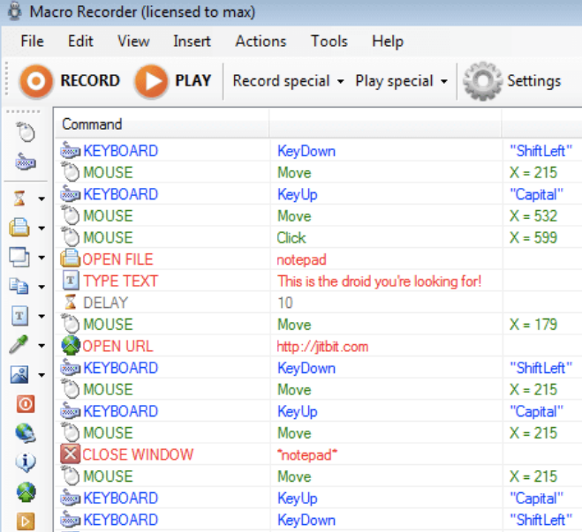Click the keyboard command icon in sidebar
This screenshot has height=532, width=582.
(x=26, y=161)
